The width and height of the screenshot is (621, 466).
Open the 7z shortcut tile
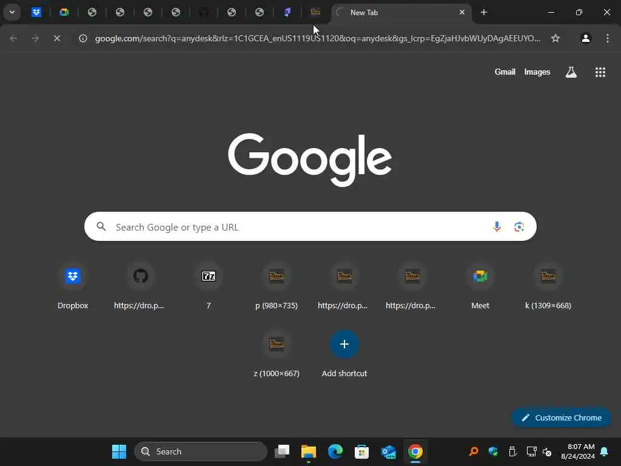pos(209,286)
